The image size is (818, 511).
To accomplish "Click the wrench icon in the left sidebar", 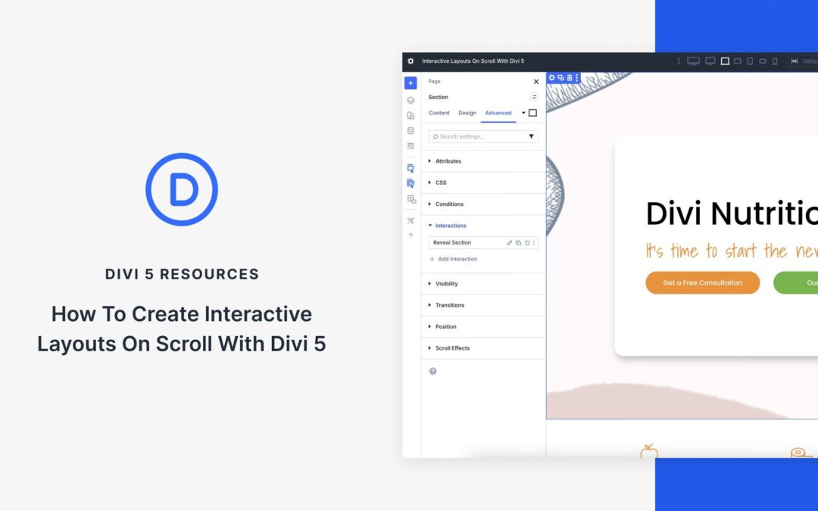I will coord(410,220).
